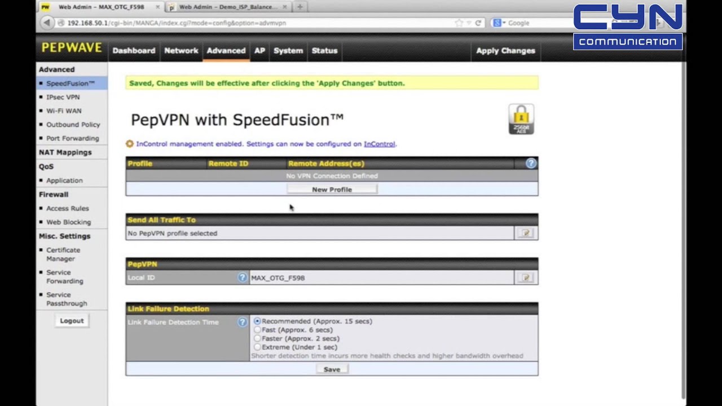Viewport: 722px width, 406px height.
Task: Open the QoS section heading
Action: pos(46,166)
